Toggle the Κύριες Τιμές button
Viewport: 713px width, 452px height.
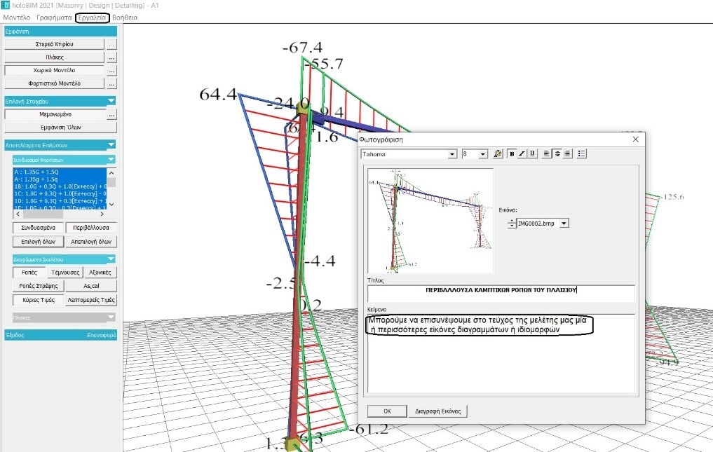point(38,300)
